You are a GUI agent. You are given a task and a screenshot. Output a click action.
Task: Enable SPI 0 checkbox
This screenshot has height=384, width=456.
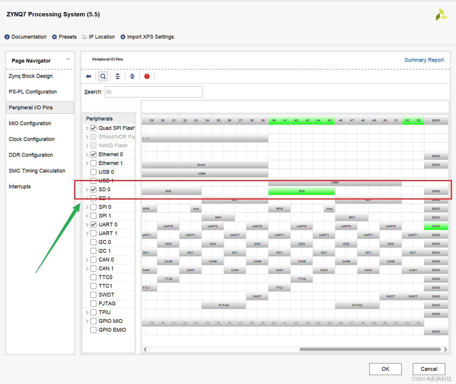click(x=93, y=207)
